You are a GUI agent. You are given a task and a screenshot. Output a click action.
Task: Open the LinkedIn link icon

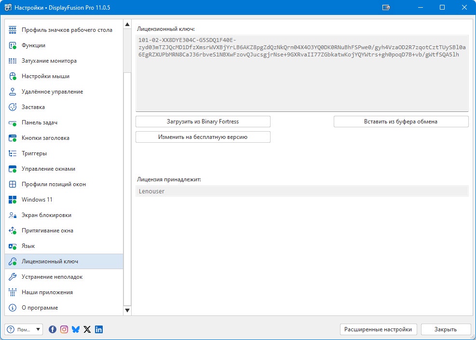pyautogui.click(x=99, y=329)
